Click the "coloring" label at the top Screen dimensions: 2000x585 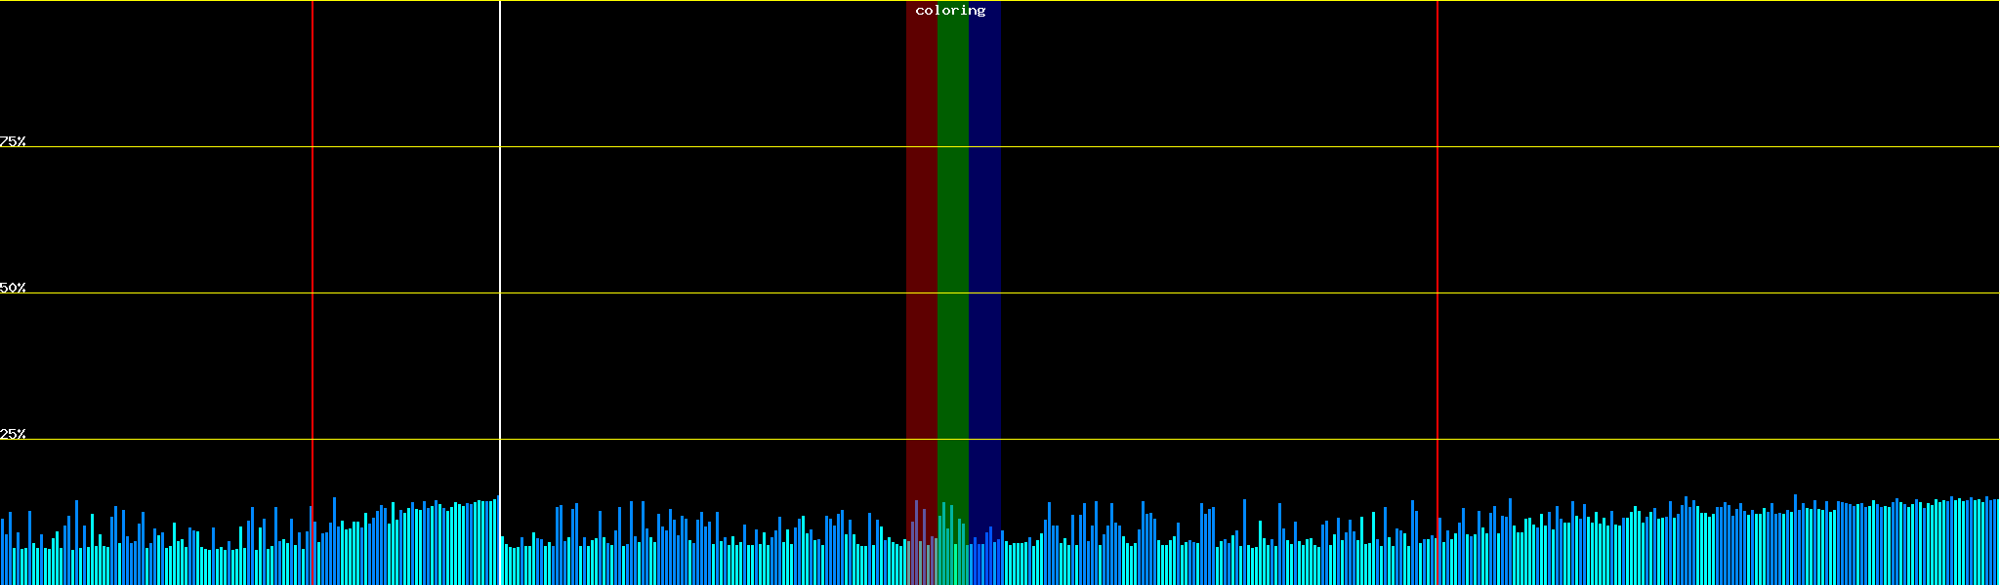(950, 11)
